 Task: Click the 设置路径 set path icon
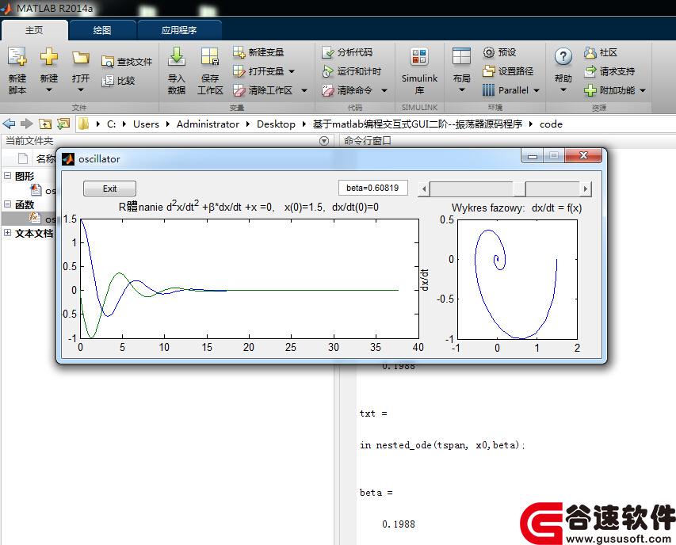pos(488,71)
